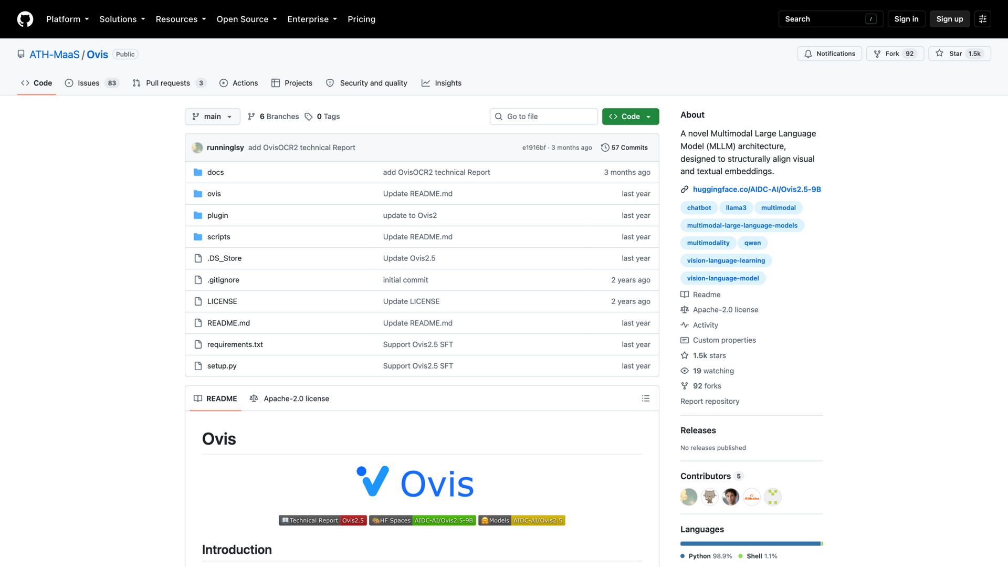This screenshot has height=567, width=1008.
Task: Switch to the Insights tab
Action: [442, 83]
